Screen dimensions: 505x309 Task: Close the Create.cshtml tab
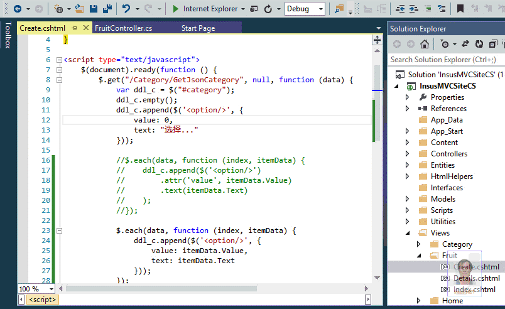(85, 28)
